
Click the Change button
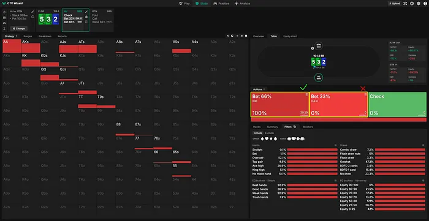click(19, 28)
